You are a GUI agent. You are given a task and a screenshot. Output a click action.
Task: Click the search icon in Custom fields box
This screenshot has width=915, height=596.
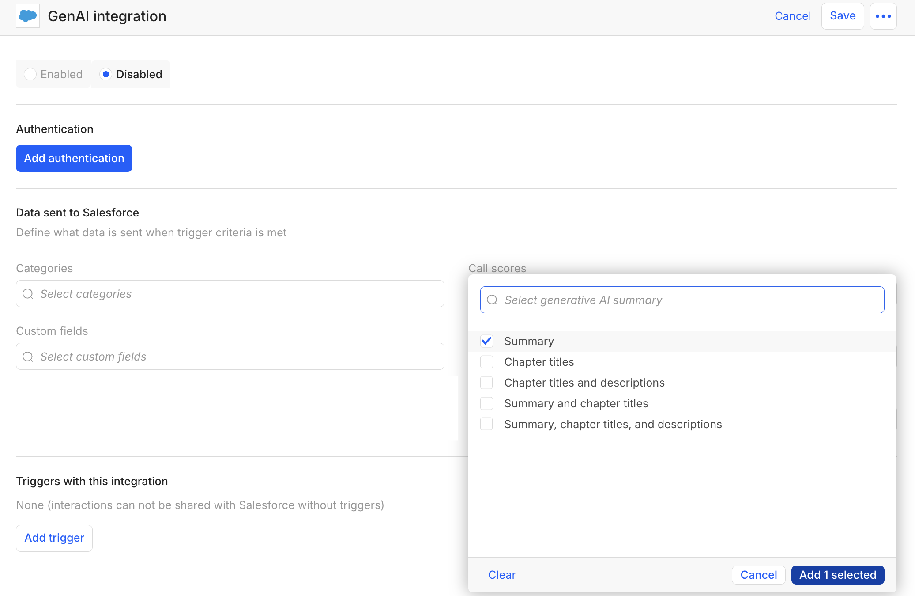(28, 357)
